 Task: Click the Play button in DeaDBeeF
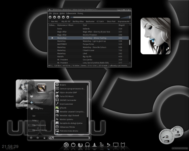[x=54, y=17]
